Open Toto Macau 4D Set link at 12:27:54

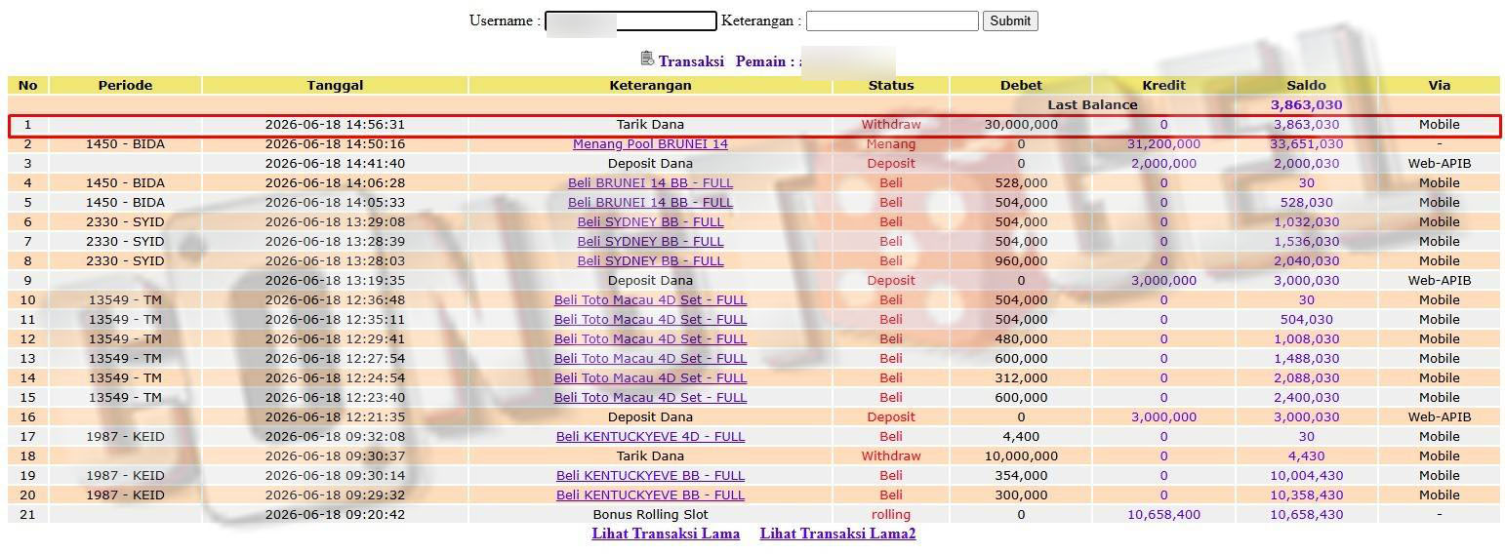tap(650, 358)
